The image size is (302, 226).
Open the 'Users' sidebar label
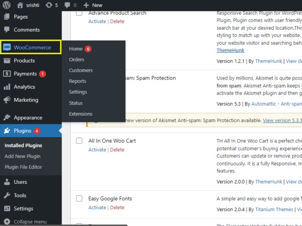tap(20, 182)
